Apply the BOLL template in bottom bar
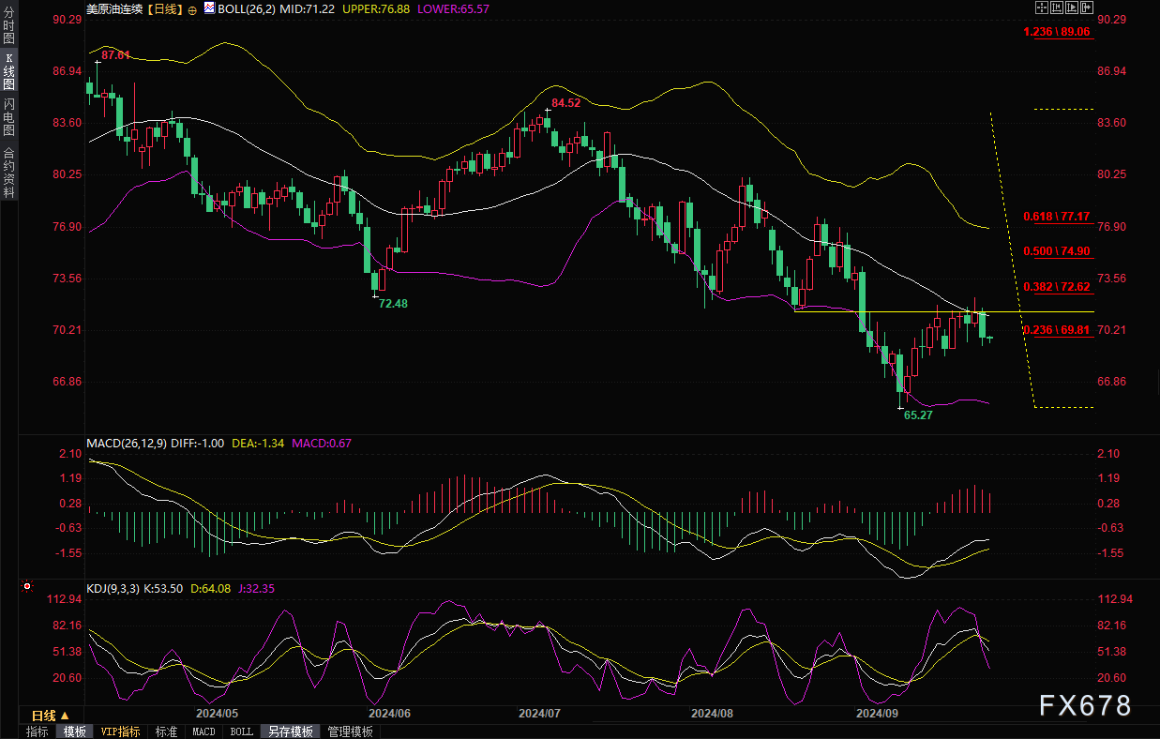This screenshot has width=1160, height=739. (x=241, y=731)
